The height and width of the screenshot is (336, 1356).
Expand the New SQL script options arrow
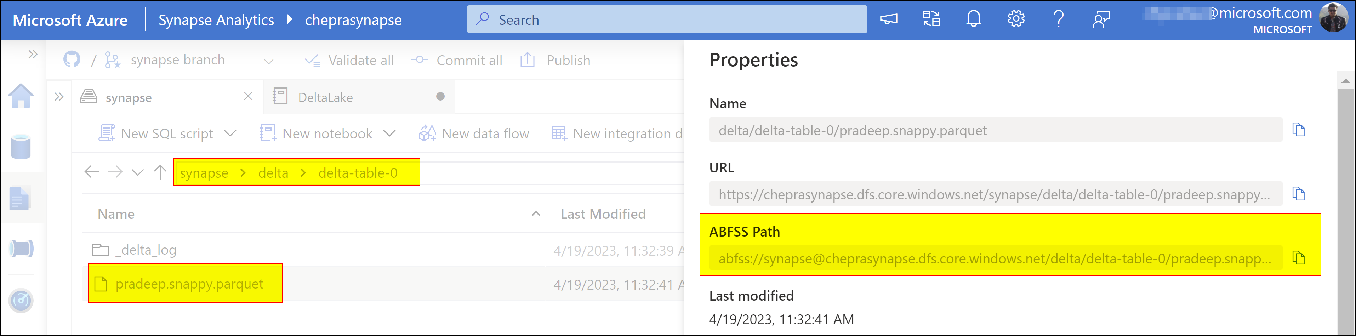click(x=230, y=133)
